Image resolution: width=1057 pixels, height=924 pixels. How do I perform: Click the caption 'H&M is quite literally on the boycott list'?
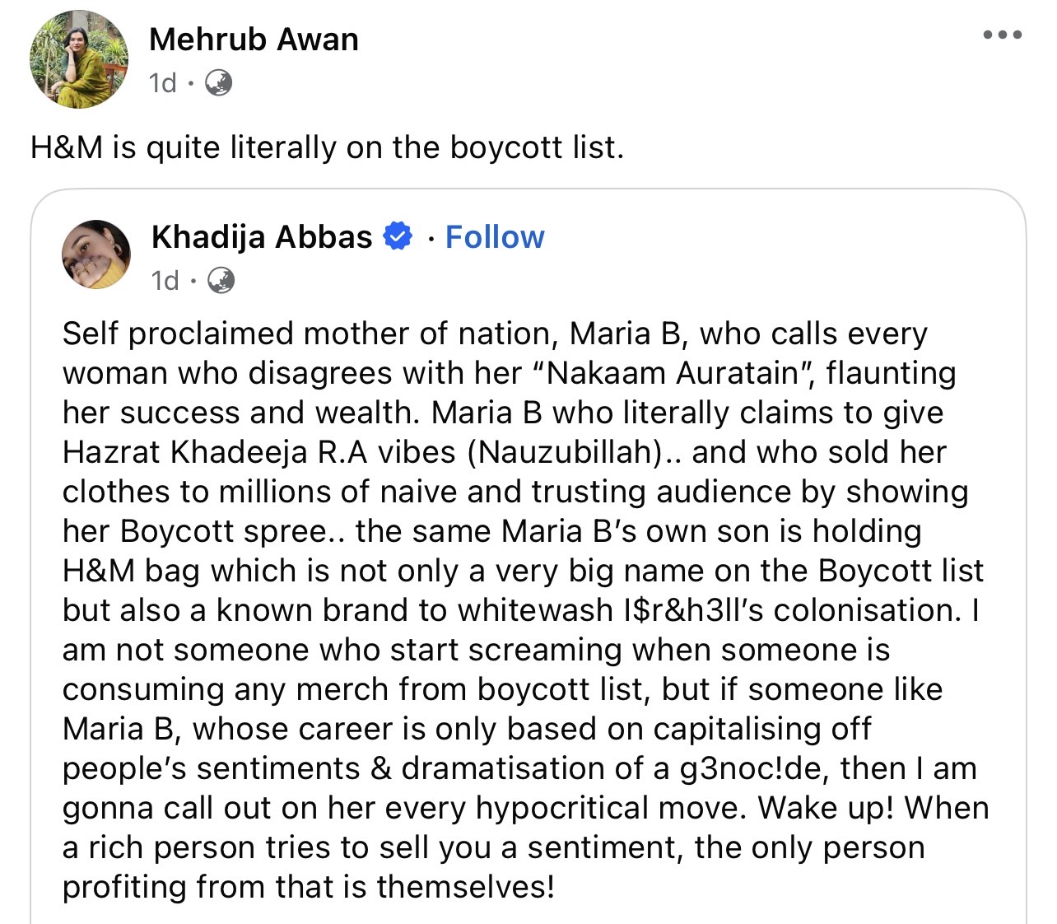coord(327,147)
